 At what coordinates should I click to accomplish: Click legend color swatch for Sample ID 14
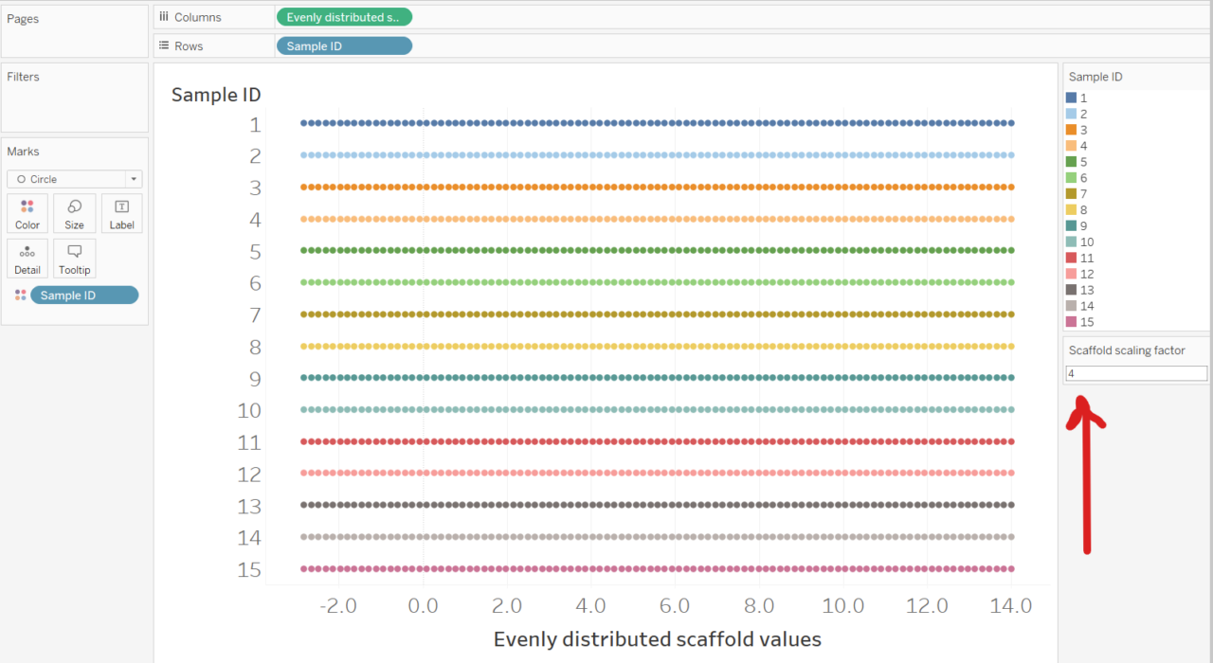1071,306
